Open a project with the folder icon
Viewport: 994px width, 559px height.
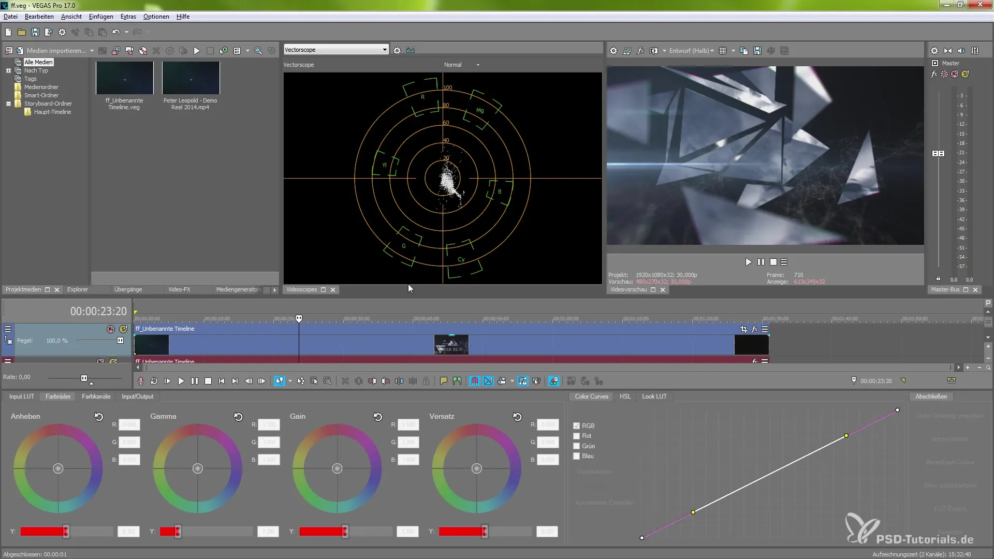point(22,32)
